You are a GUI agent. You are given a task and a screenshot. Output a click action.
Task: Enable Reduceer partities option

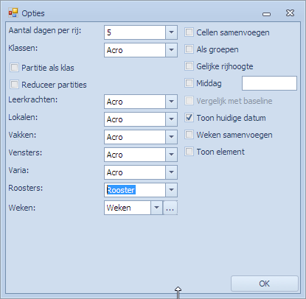(14, 85)
